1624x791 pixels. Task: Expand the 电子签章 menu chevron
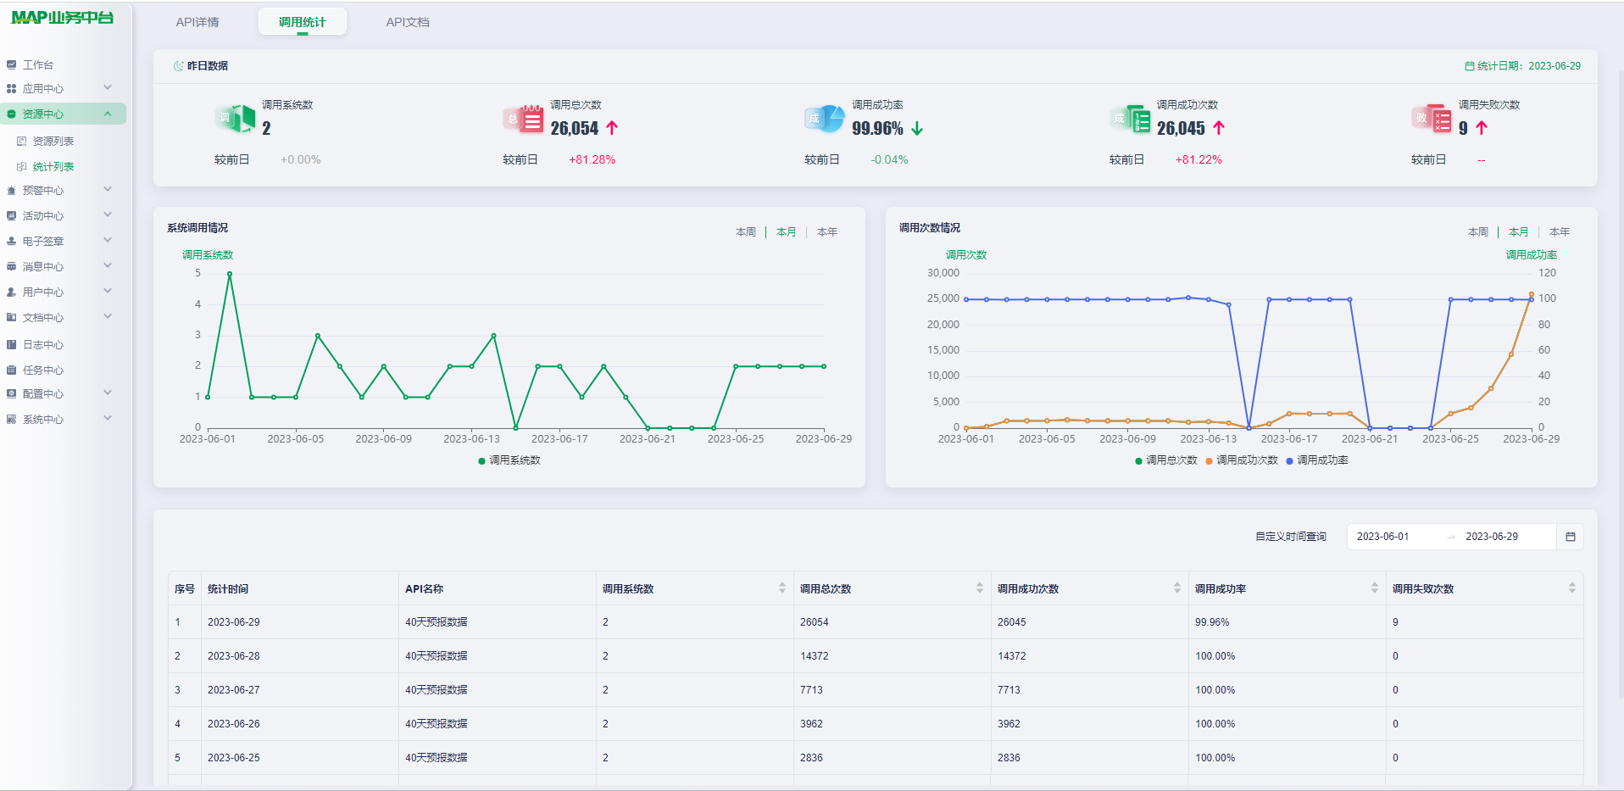click(x=108, y=240)
